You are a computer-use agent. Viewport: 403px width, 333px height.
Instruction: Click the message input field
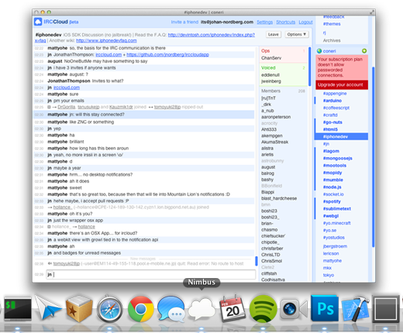150,274
